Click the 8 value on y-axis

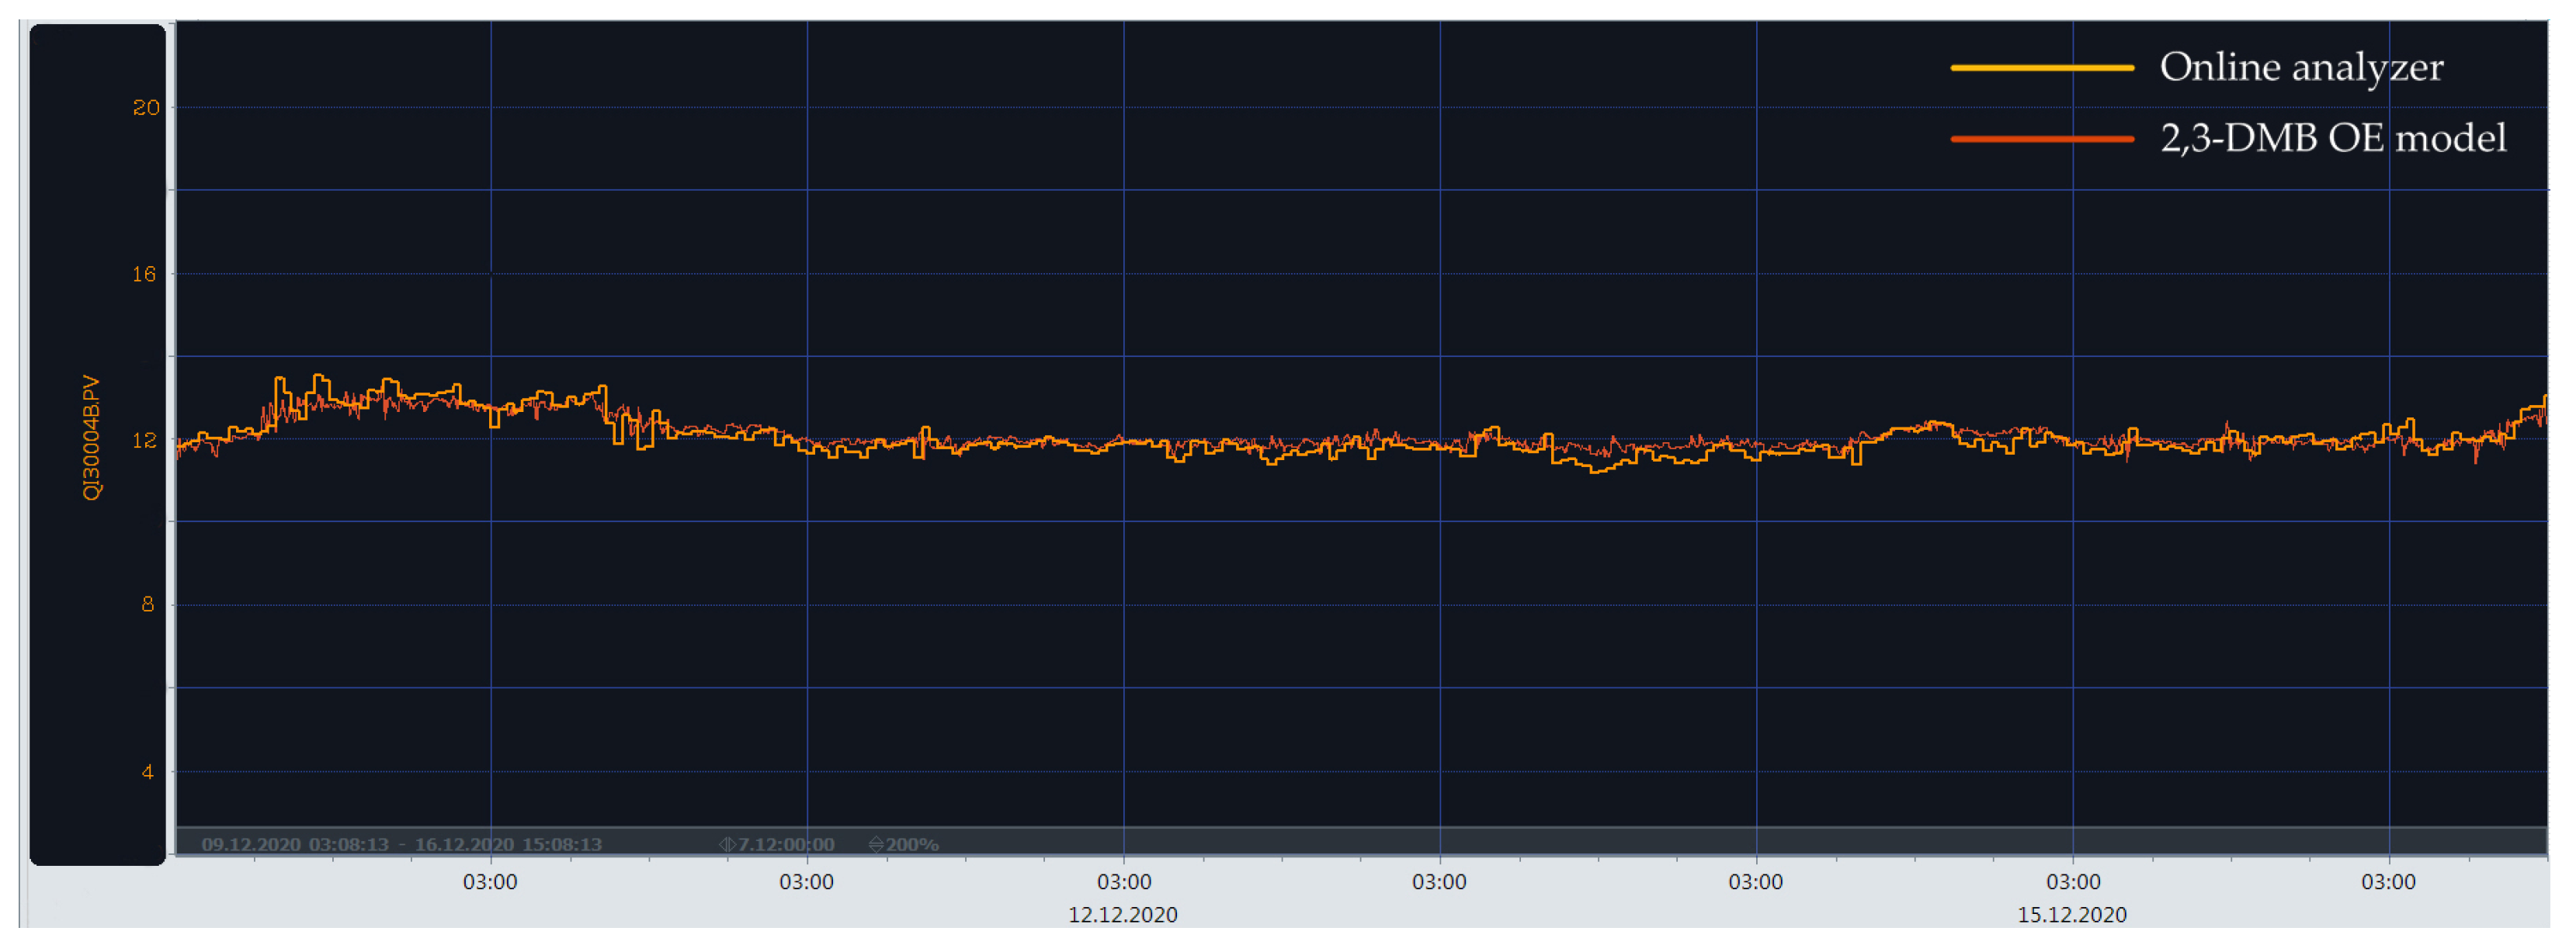148,604
